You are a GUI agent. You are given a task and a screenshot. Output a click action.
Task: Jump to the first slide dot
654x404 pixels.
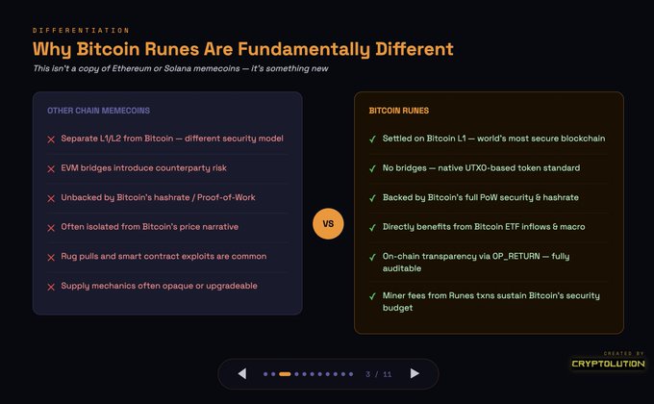tap(265, 374)
